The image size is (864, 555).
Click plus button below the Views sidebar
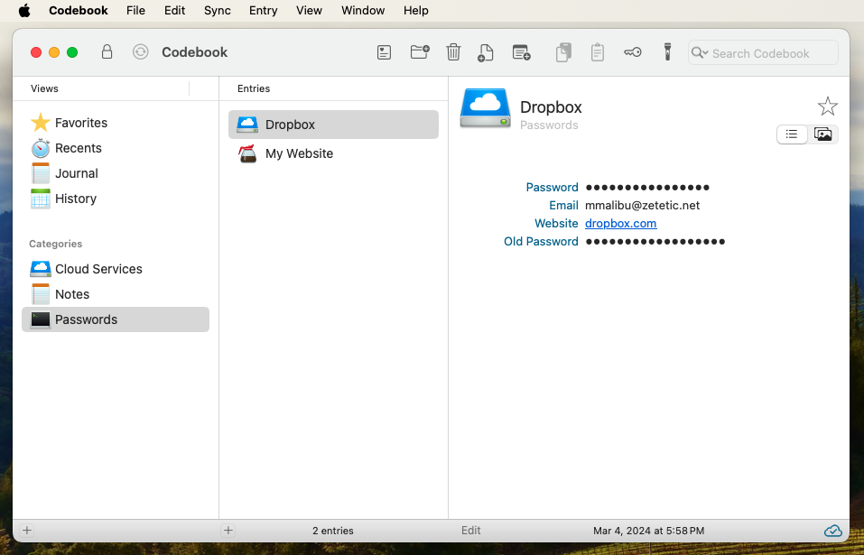click(26, 531)
